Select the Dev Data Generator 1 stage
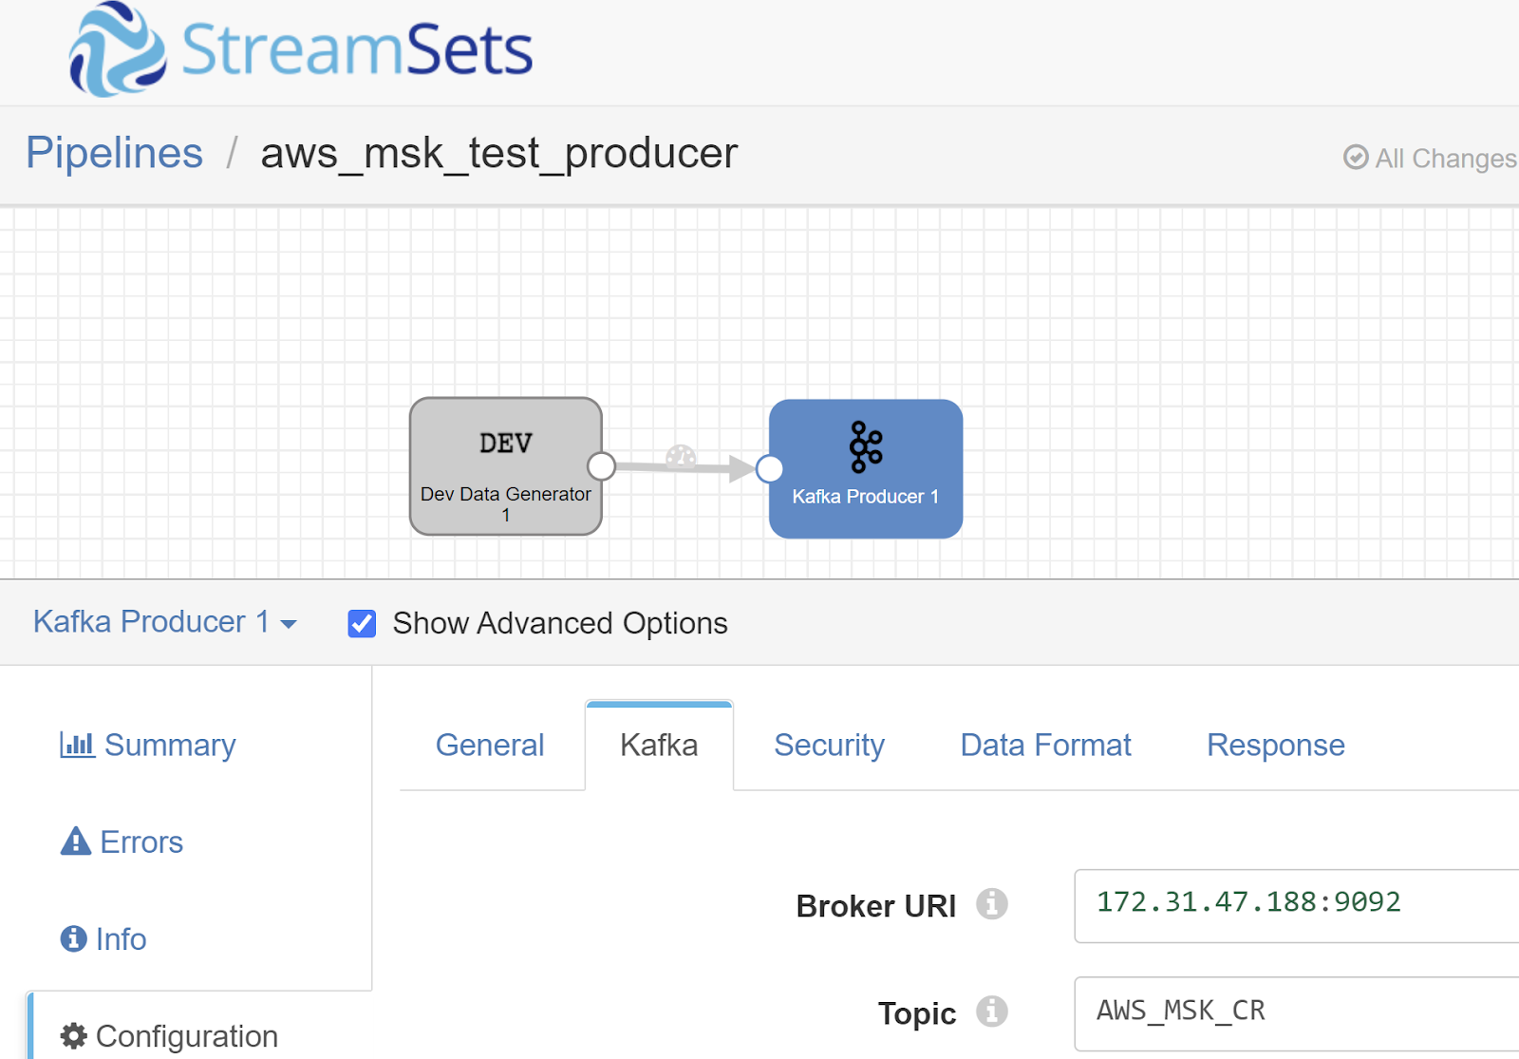 [x=505, y=466]
